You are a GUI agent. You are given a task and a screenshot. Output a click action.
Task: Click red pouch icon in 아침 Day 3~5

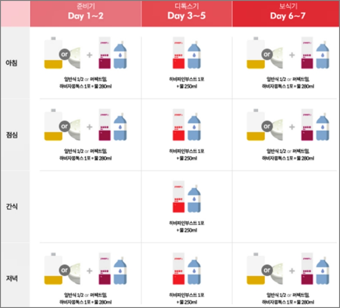pos(179,55)
